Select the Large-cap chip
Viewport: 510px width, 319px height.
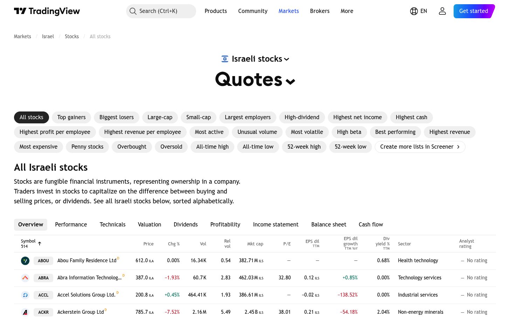(160, 117)
